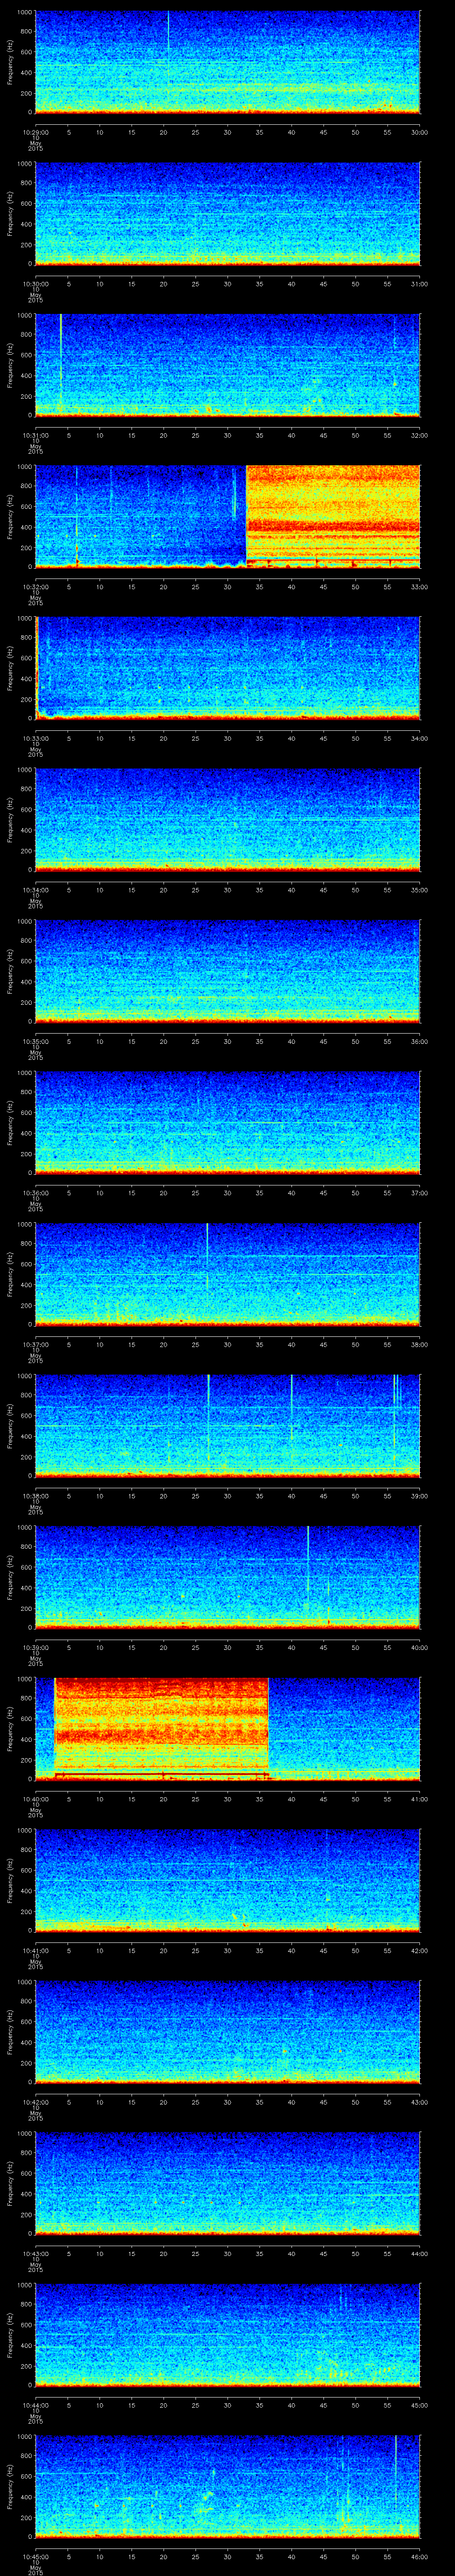Click the 10:42:00 start time label
The width and height of the screenshot is (455, 2576).
click(35, 2102)
